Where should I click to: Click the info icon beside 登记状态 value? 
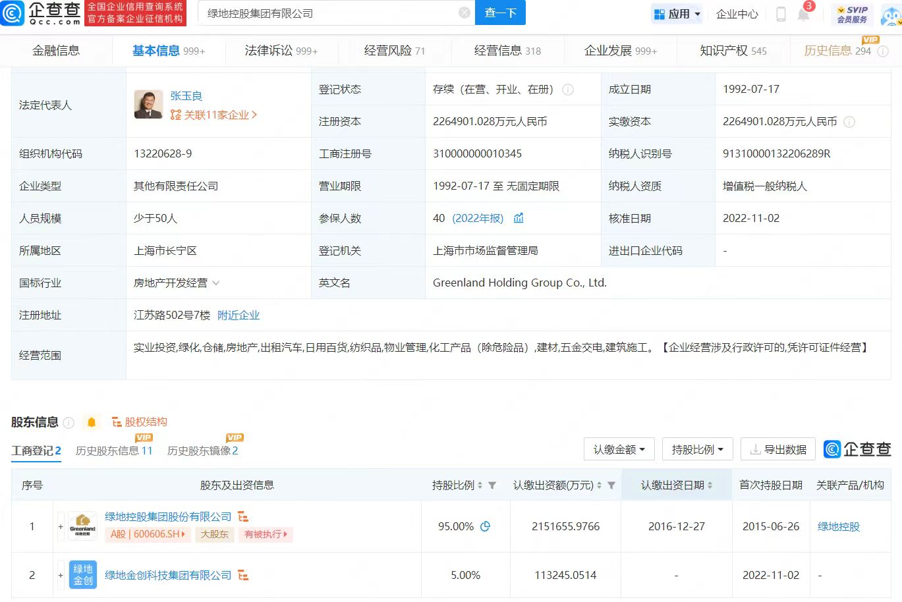[x=568, y=90]
